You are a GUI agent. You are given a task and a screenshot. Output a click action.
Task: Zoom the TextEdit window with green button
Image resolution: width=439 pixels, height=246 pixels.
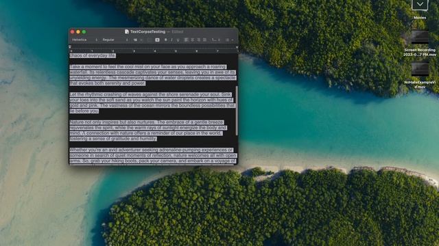(x=84, y=32)
